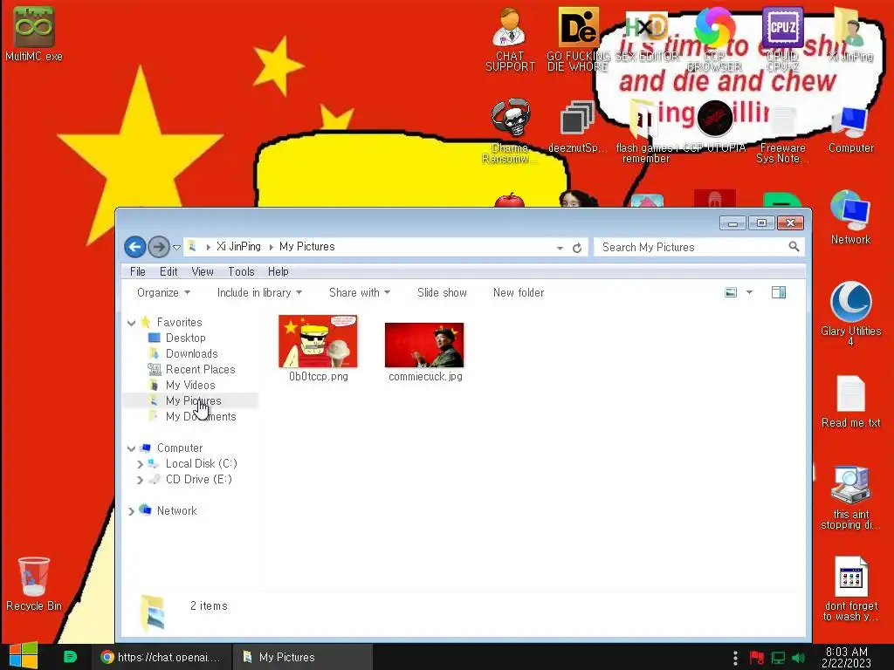Open the view options dropdown arrow

pyautogui.click(x=749, y=292)
